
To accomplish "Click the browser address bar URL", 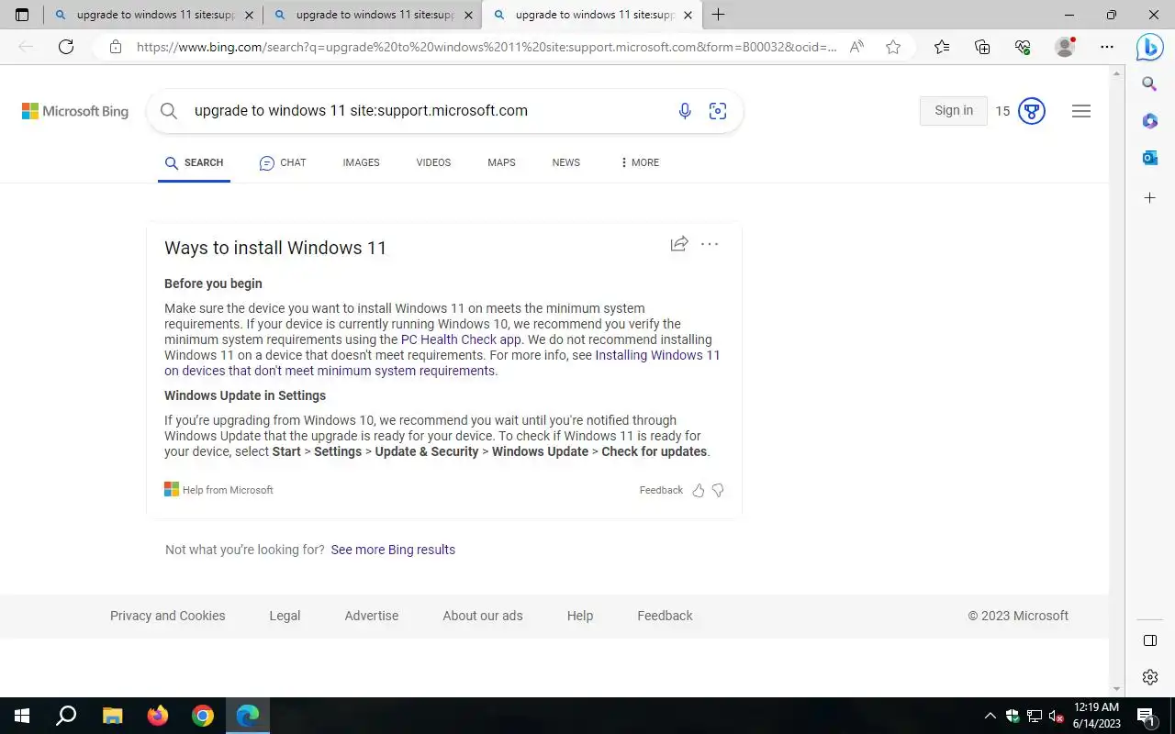I will (487, 47).
